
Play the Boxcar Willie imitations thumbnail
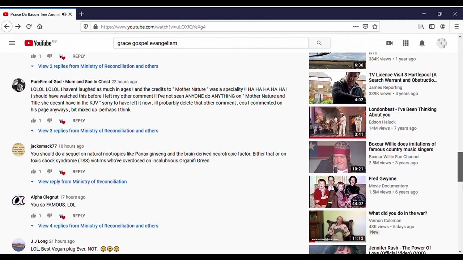337,157
